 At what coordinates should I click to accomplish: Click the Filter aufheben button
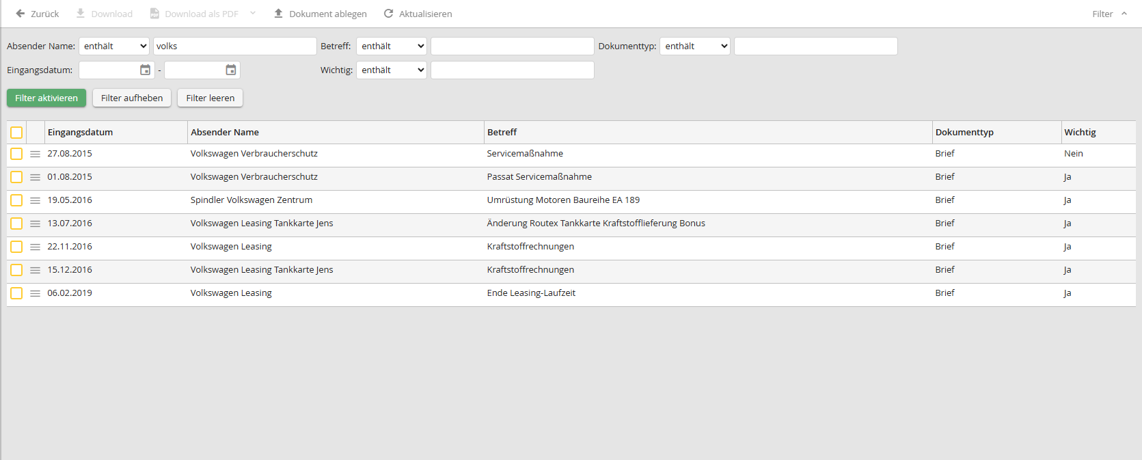(x=132, y=98)
